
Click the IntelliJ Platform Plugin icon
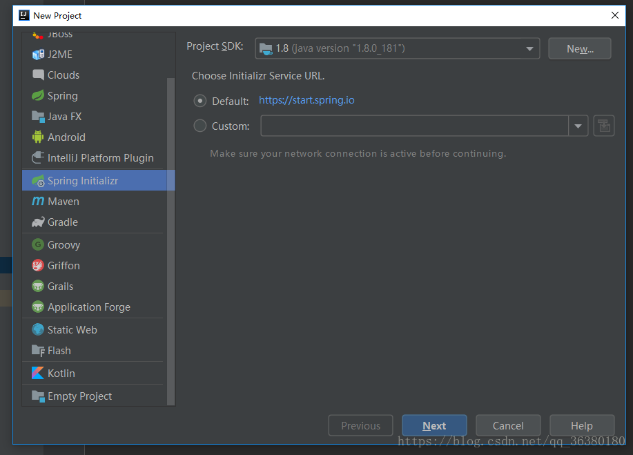(38, 158)
